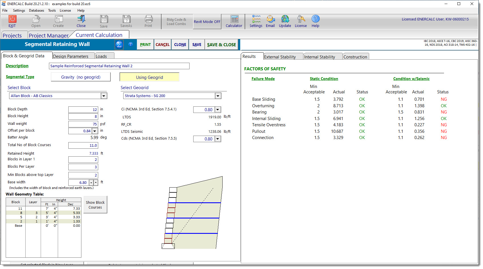The height and width of the screenshot is (269, 483).
Task: Click the Block Depth input field
Action: point(83,110)
